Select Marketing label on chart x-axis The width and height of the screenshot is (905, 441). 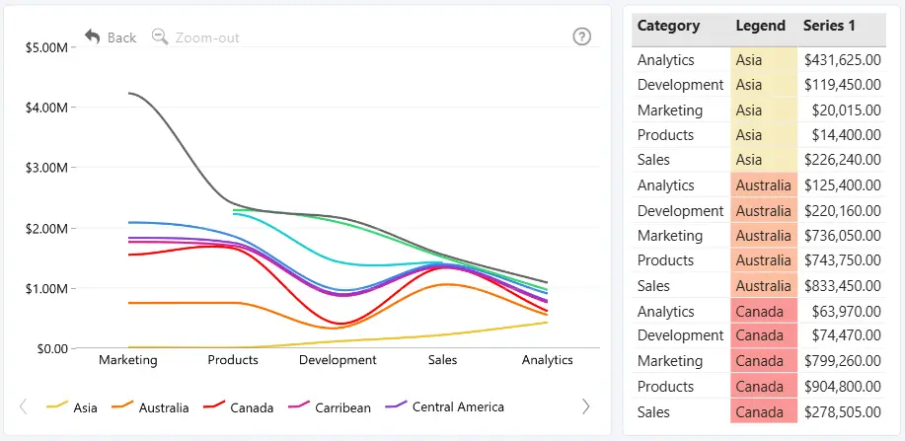(x=128, y=360)
